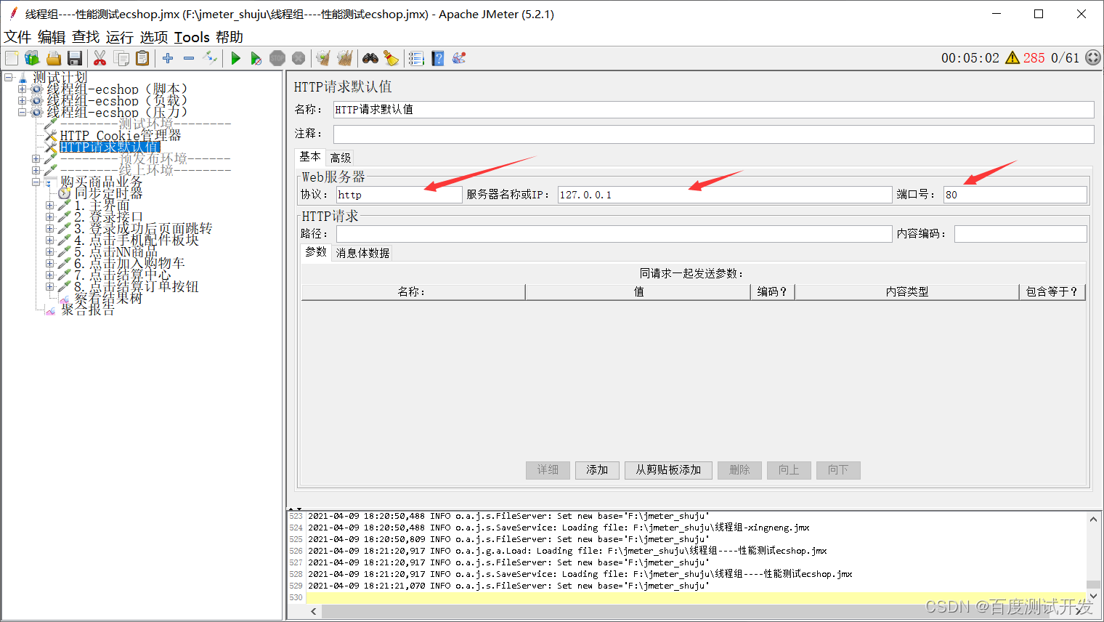
Task: Open the Templates icon in toolbar
Action: pyautogui.click(x=32, y=58)
